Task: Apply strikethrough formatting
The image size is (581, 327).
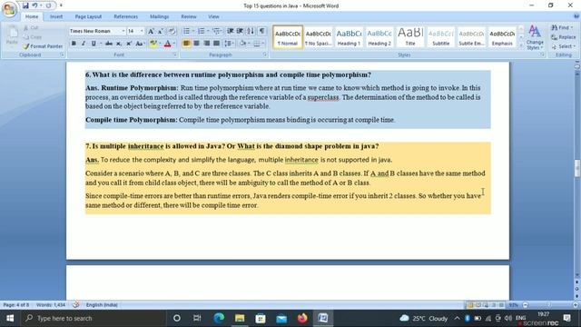Action: pyautogui.click(x=109, y=44)
